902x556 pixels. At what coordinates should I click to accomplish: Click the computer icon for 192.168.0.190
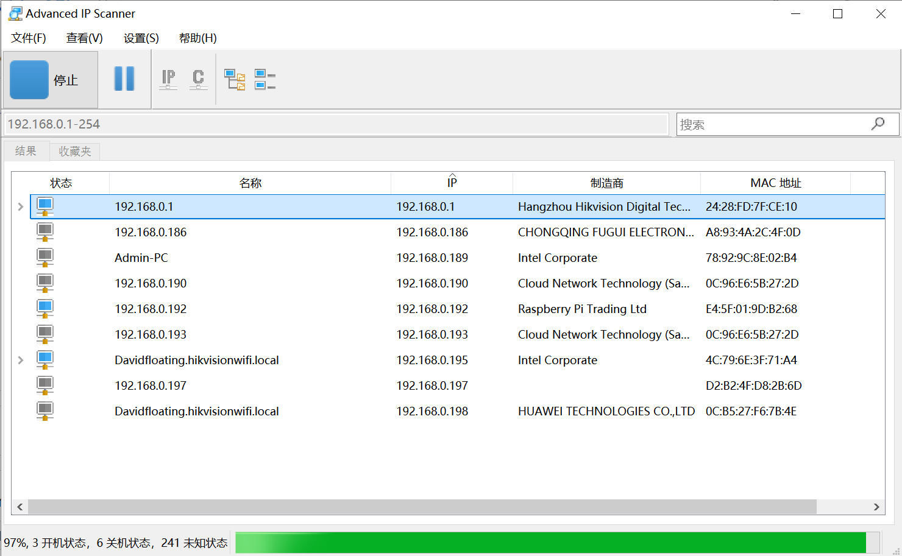click(45, 283)
